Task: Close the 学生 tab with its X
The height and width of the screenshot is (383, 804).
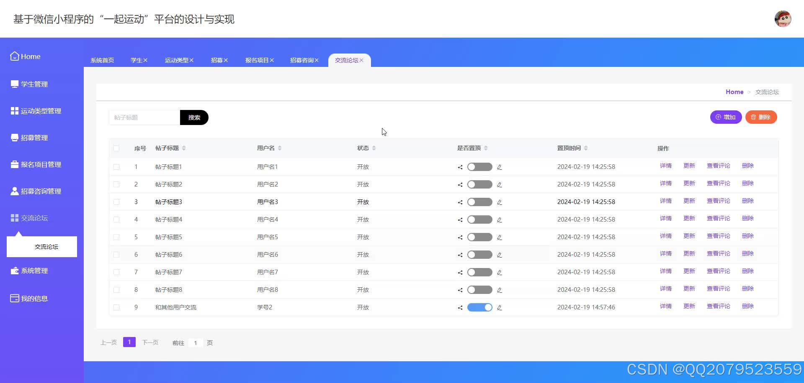Action: [145, 60]
